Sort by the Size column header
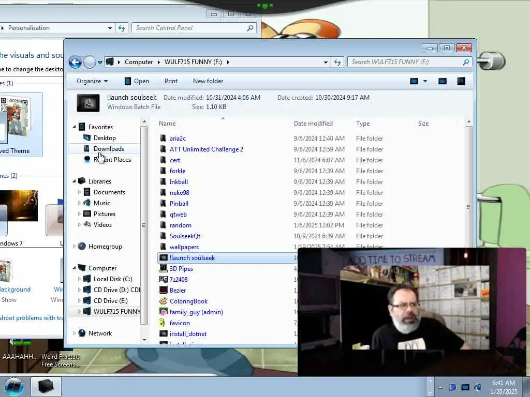The width and height of the screenshot is (530, 397). pyautogui.click(x=423, y=124)
